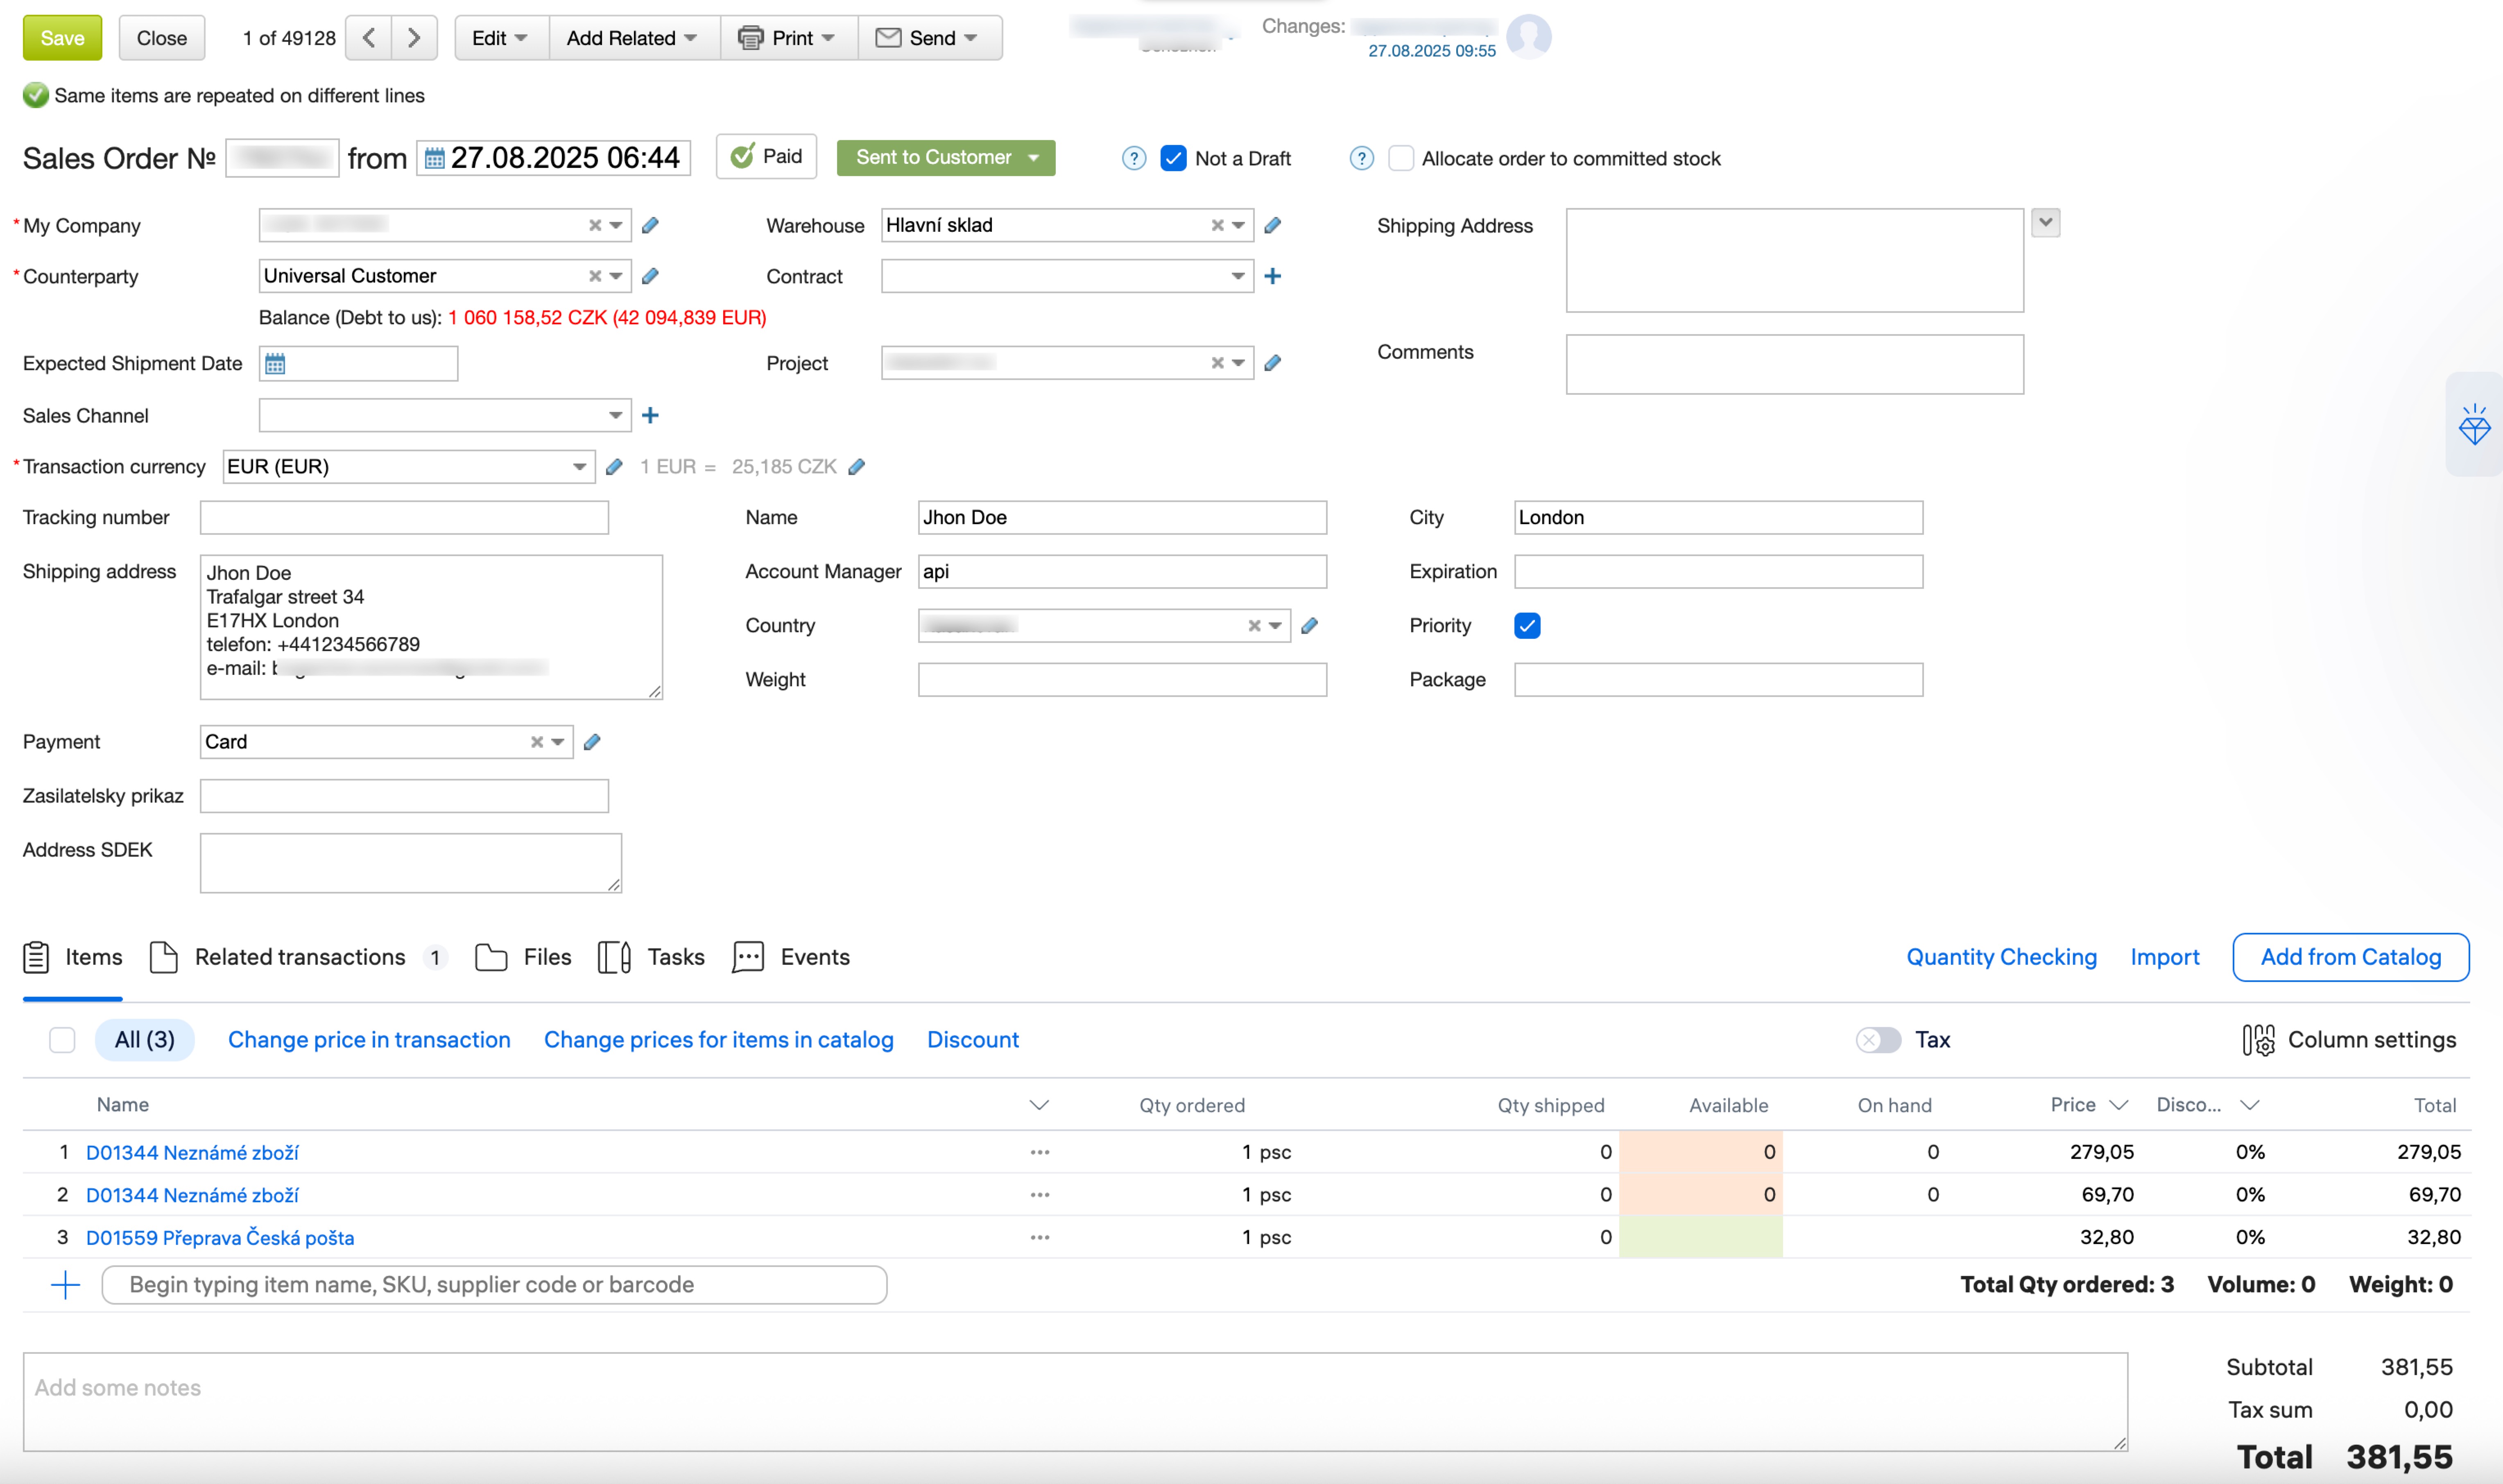Viewport: 2503px width, 1484px height.
Task: Uncheck the Not a Draft checkbox
Action: tap(1173, 159)
